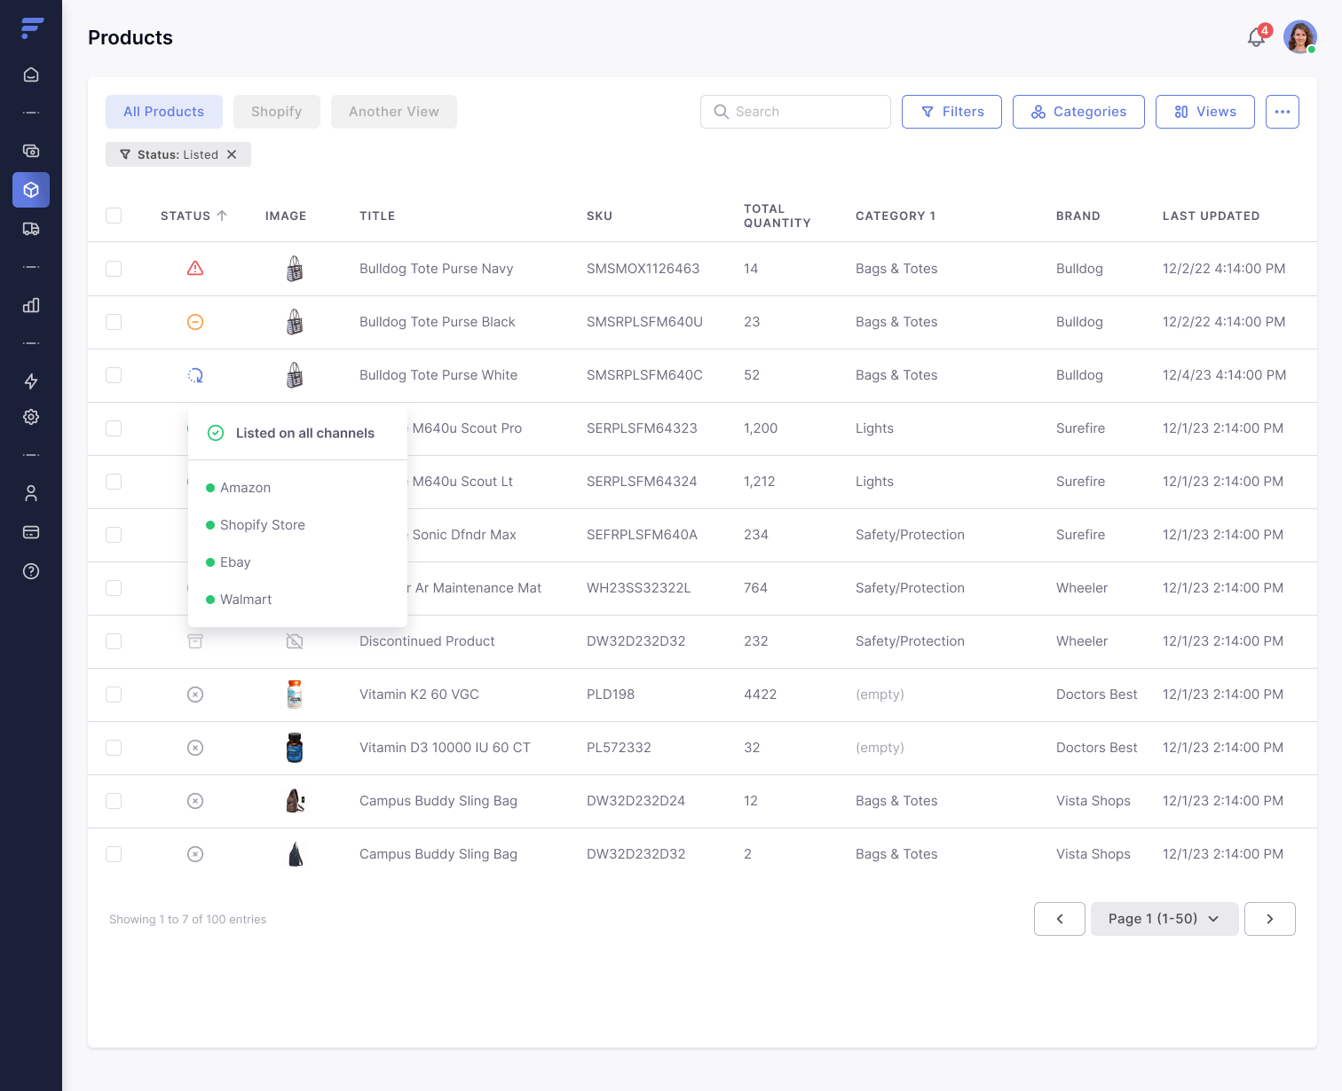
Task: Open Settings via the gear icon
Action: [x=31, y=417]
